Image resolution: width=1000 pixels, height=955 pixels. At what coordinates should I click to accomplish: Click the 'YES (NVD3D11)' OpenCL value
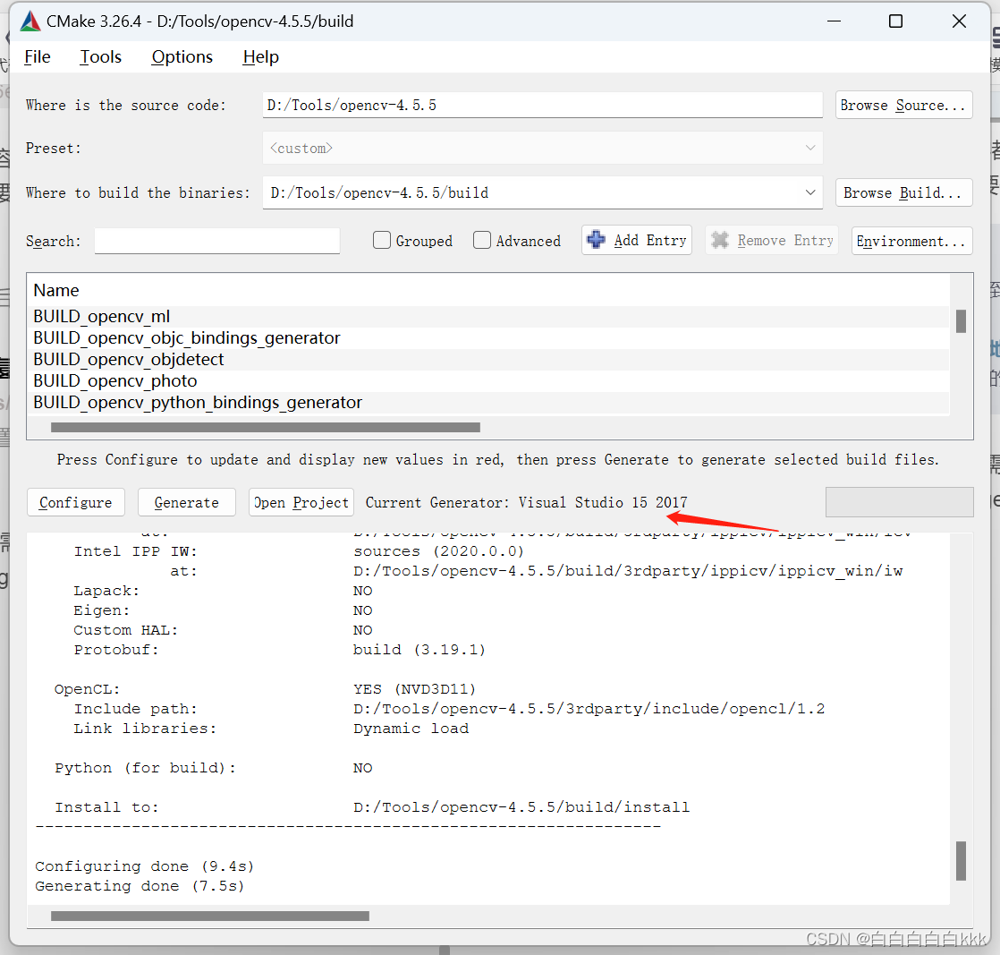coord(414,689)
